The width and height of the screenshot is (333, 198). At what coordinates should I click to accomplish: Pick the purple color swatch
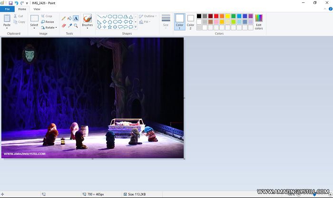[251, 16]
